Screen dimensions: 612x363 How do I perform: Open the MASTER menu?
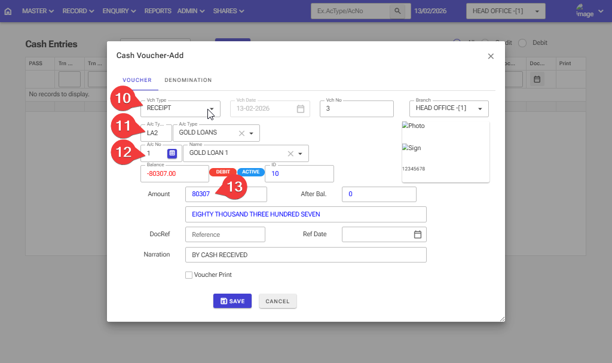(38, 11)
